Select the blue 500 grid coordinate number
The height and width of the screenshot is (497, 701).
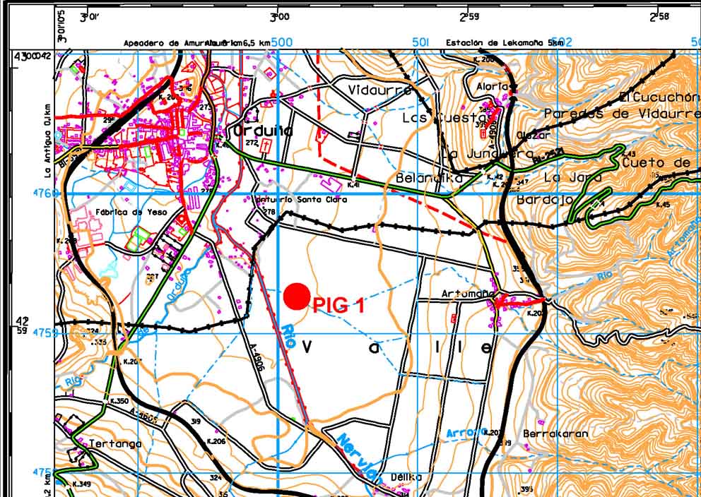pos(281,42)
